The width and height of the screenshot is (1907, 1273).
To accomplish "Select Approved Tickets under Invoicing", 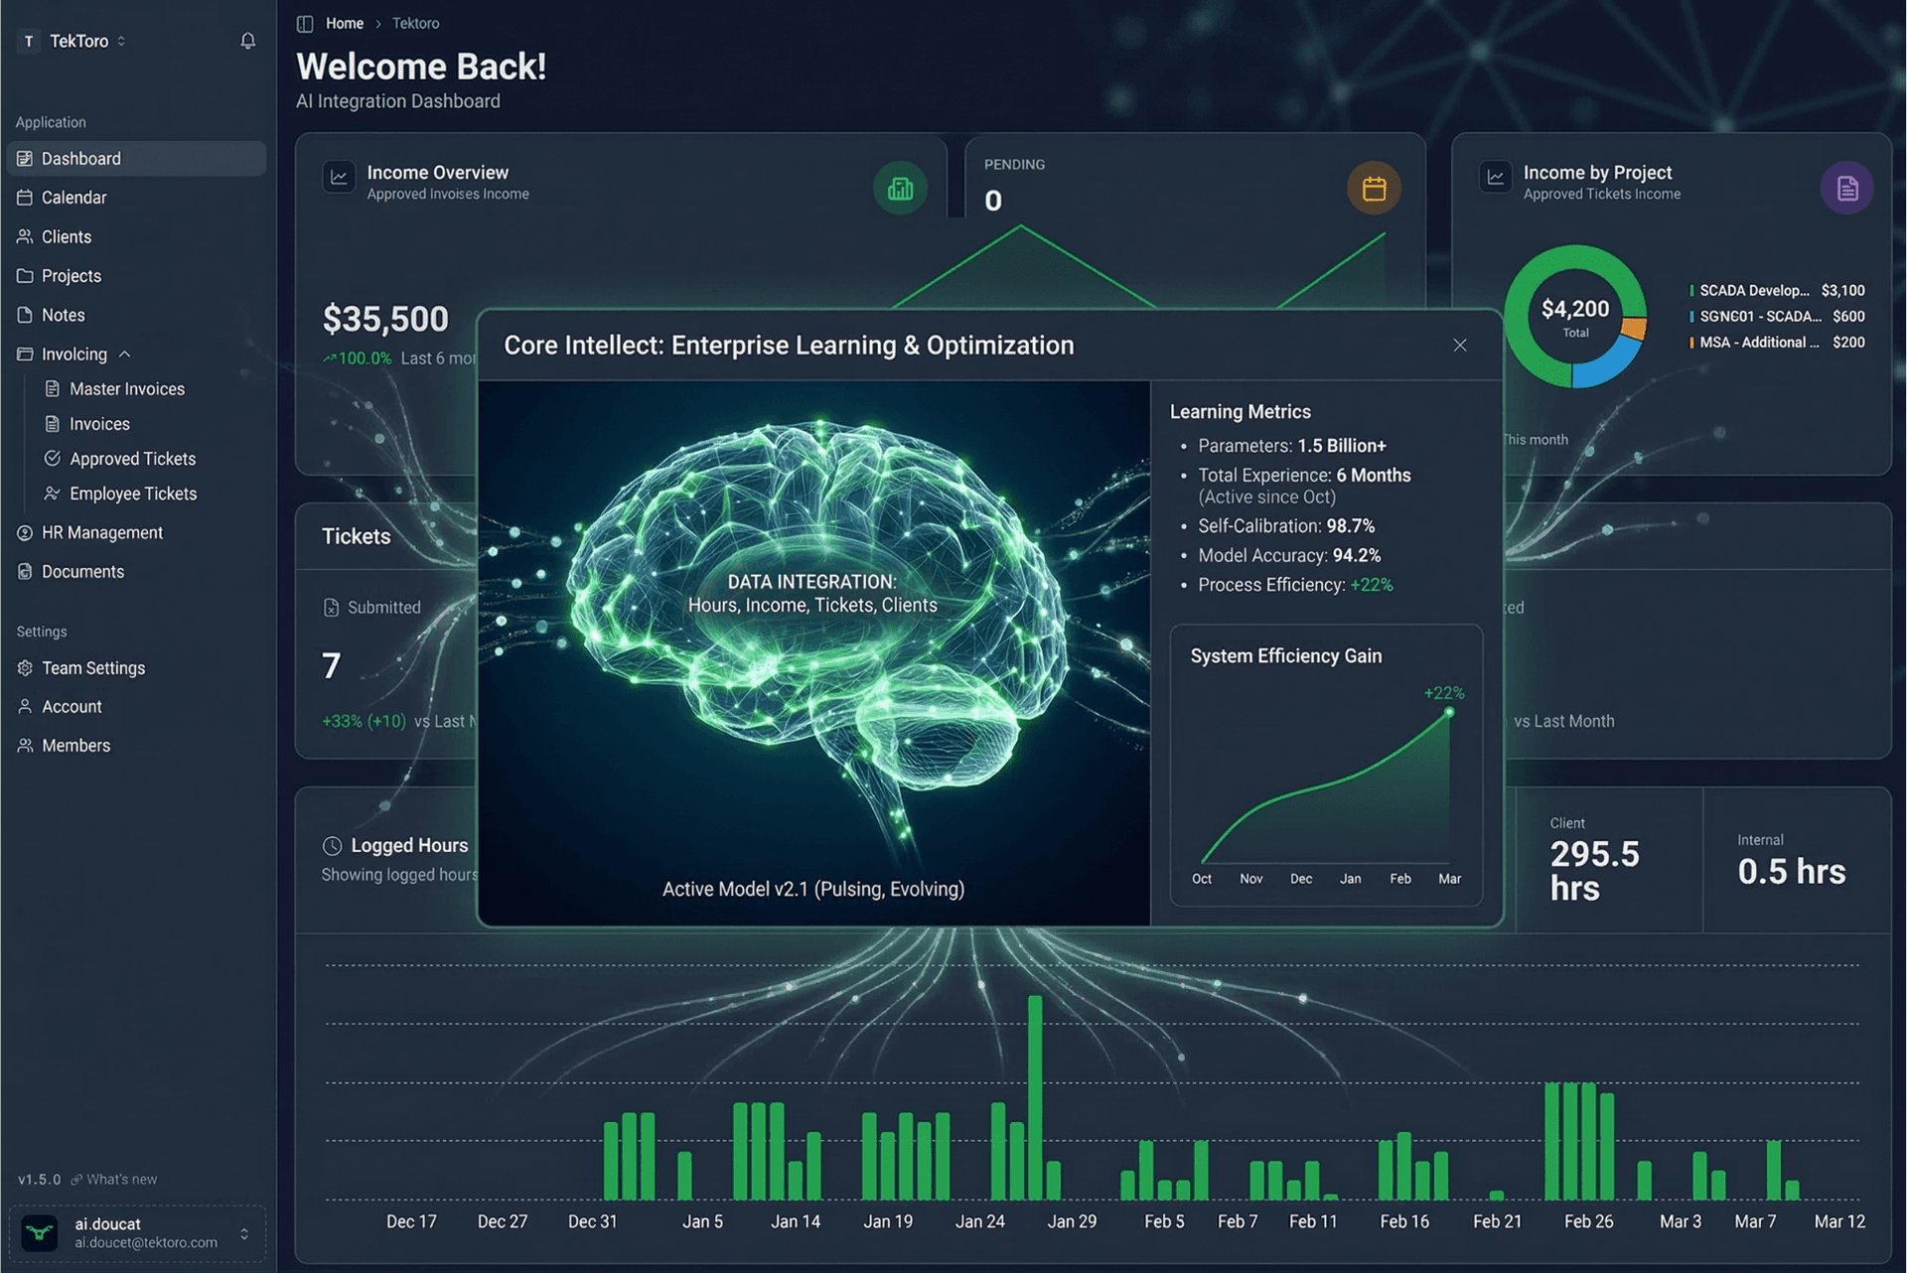I will (131, 458).
